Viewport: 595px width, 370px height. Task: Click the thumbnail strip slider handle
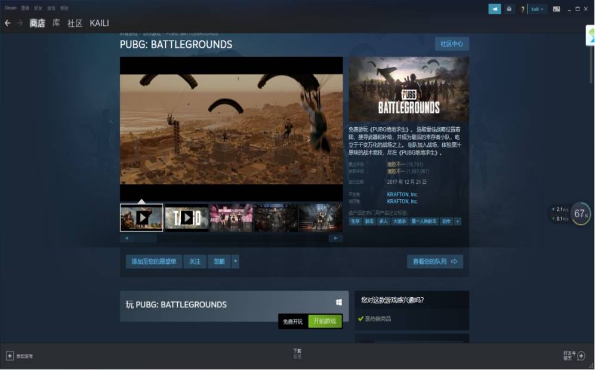144,238
